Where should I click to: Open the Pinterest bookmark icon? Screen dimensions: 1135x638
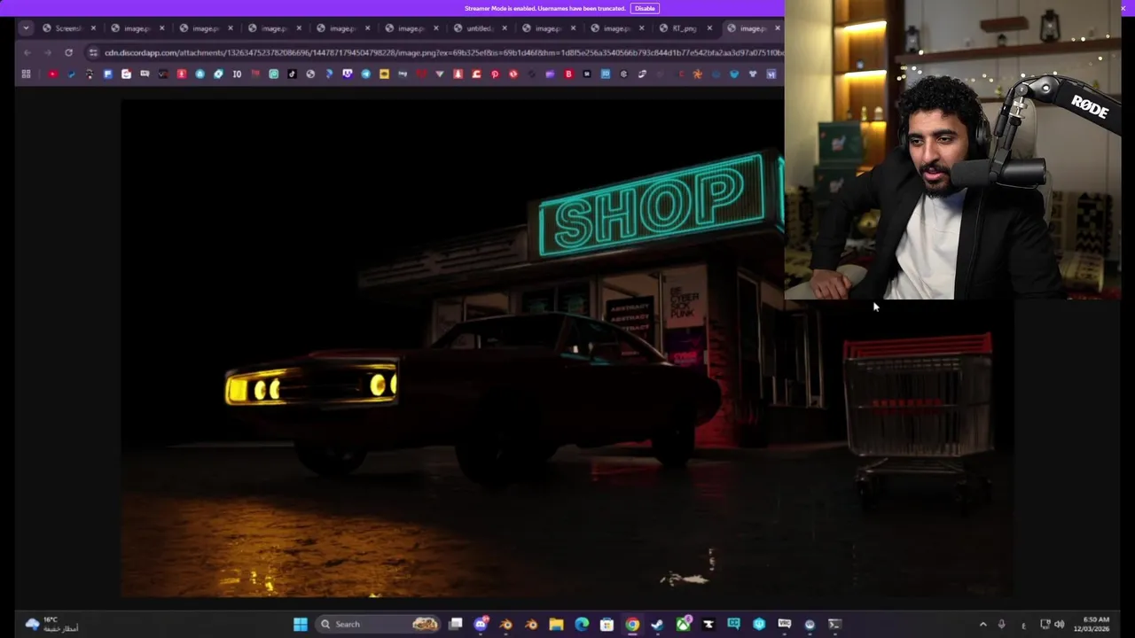pyautogui.click(x=495, y=74)
